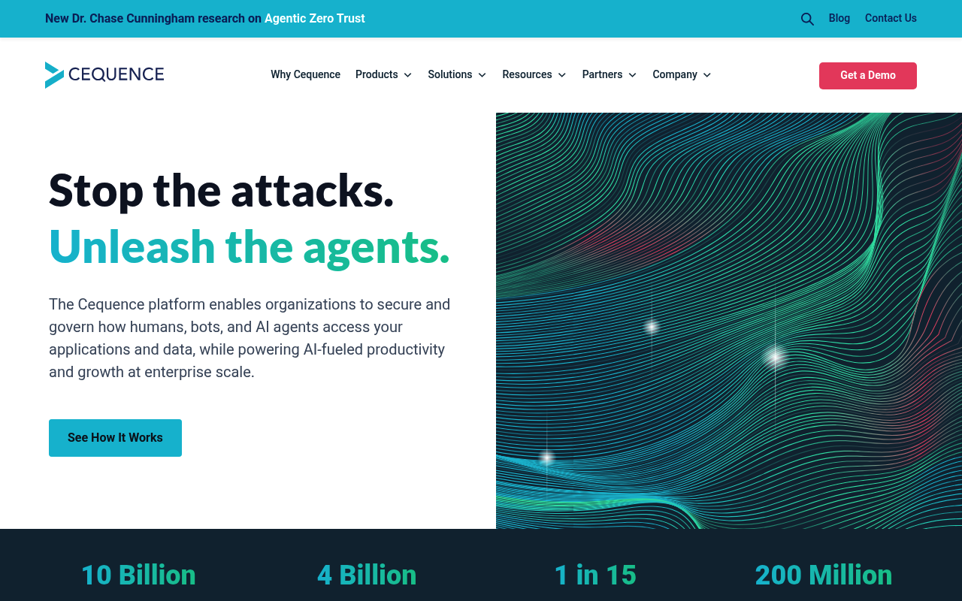Screen dimensions: 962x601
Task: Click the '1 in 15' statistic
Action: tap(595, 575)
